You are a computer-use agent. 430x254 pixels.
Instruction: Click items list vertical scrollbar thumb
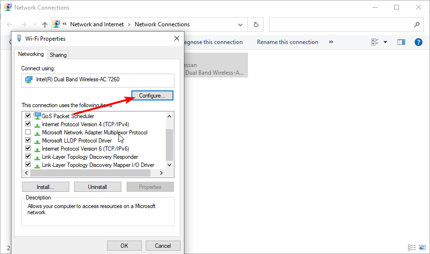[170, 145]
